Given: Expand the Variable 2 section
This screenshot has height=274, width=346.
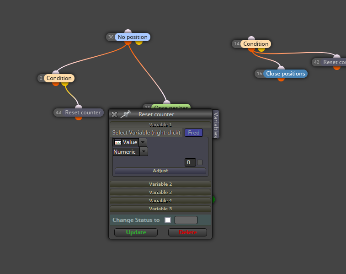Looking at the screenshot, I should click(x=160, y=184).
